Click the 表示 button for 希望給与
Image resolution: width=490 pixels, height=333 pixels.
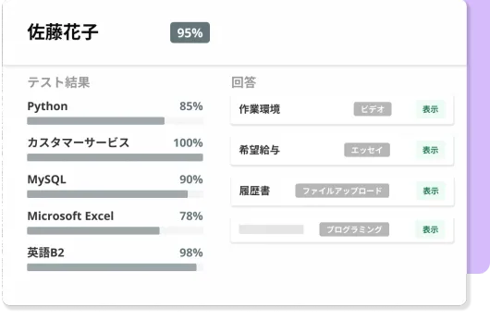pyautogui.click(x=430, y=150)
